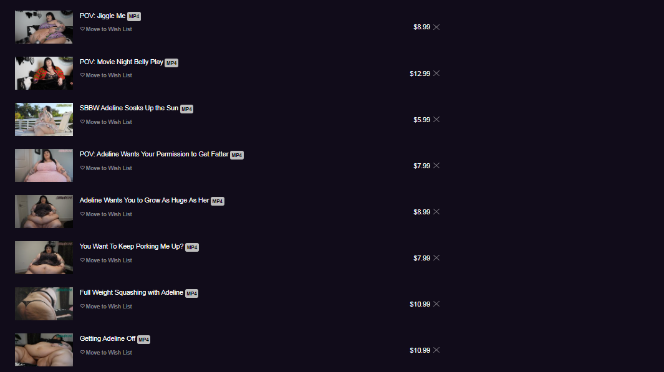Image resolution: width=664 pixels, height=372 pixels.
Task: Delete the "Keep Porking Me Up?" item
Action: (x=436, y=258)
